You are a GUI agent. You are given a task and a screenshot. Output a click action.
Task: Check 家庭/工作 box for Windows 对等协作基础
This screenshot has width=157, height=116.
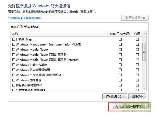pos(120,65)
